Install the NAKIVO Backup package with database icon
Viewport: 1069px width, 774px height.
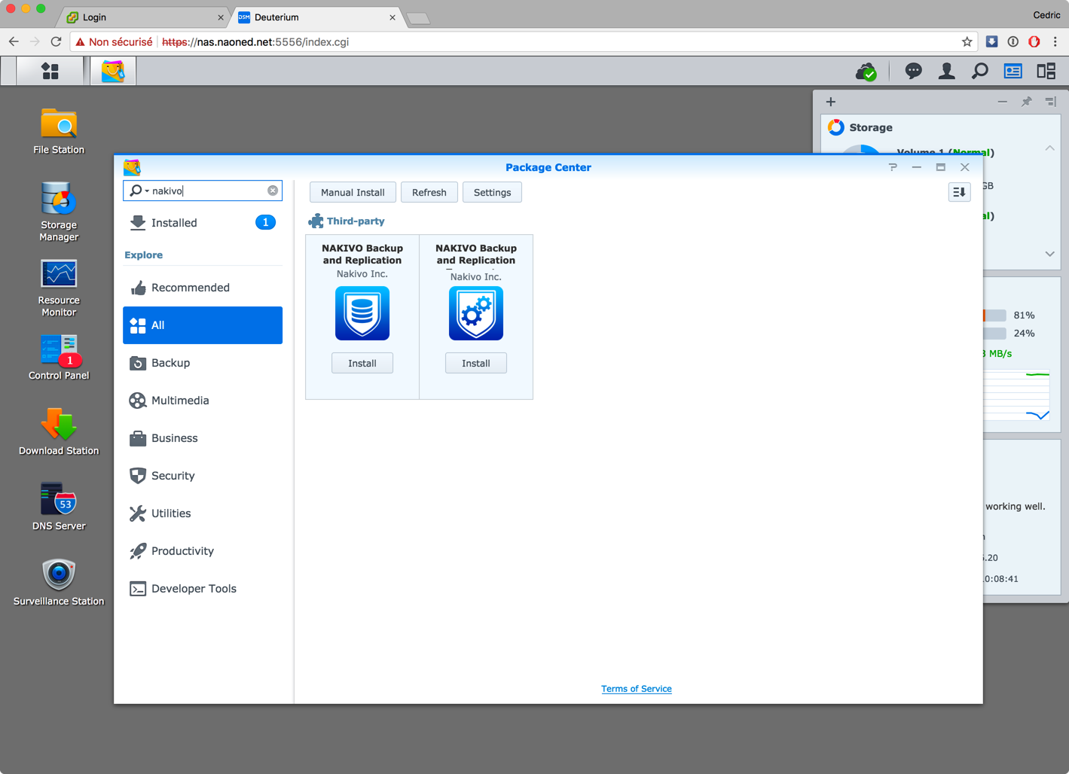pos(362,363)
